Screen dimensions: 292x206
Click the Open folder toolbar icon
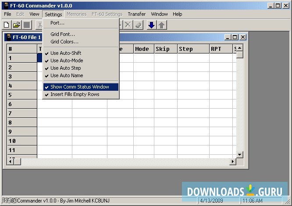pos(16,25)
